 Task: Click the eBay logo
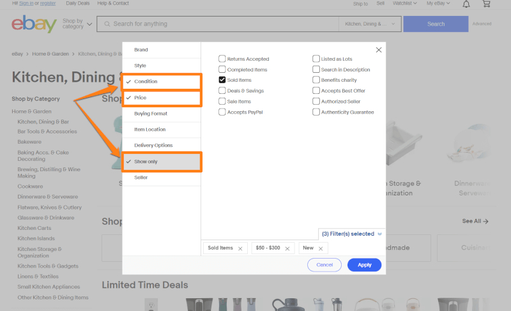[x=34, y=24]
